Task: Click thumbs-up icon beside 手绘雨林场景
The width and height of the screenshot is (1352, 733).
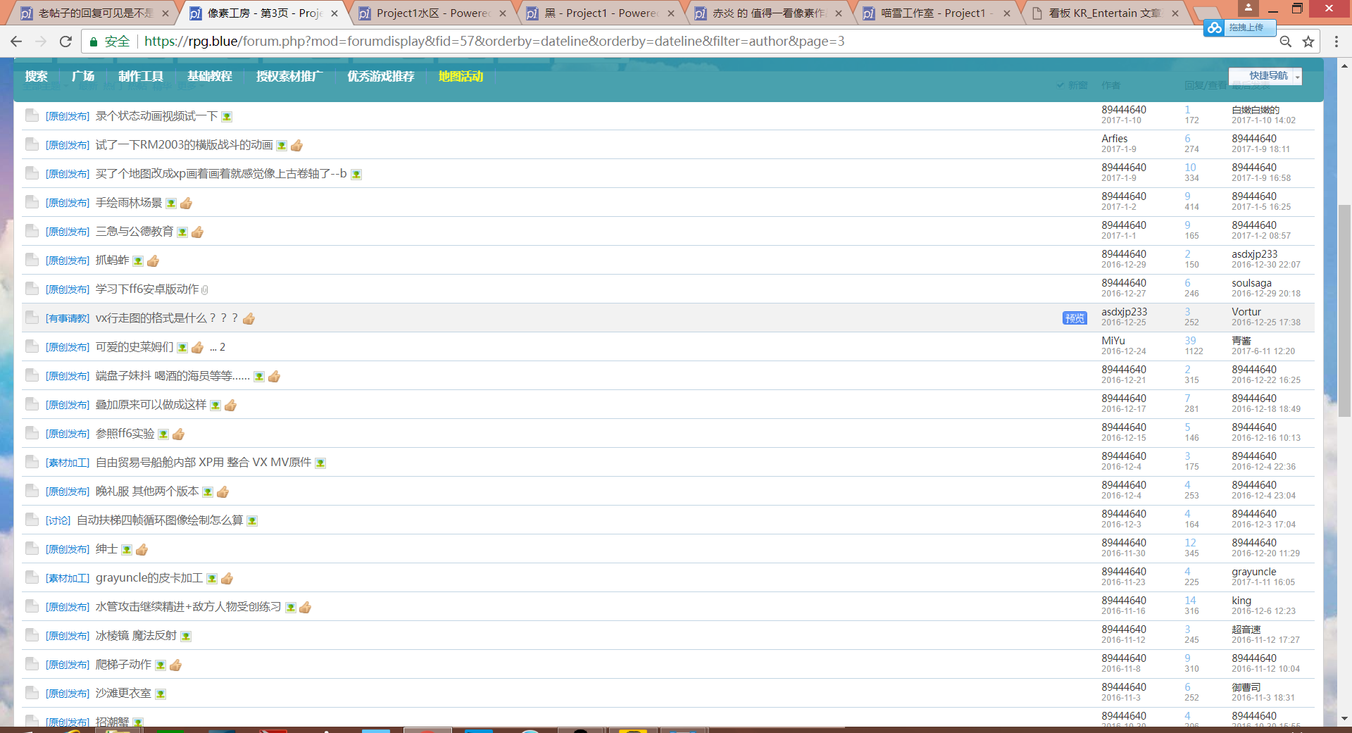Action: (186, 203)
